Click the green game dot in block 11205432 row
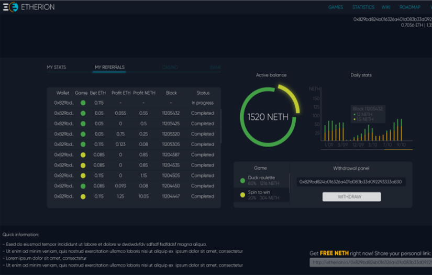This screenshot has width=432, height=275. pyautogui.click(x=83, y=113)
